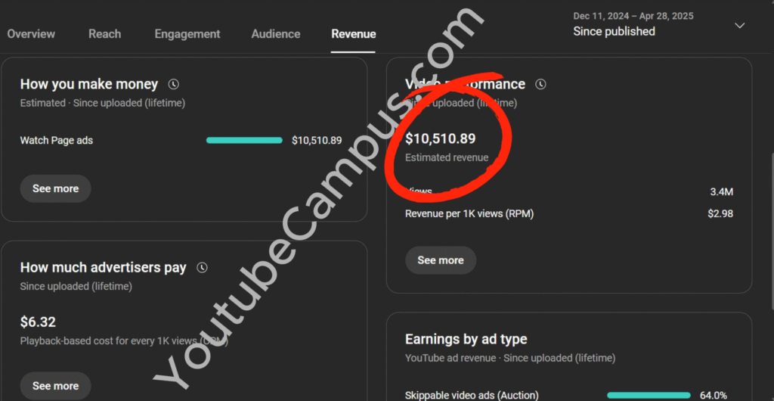The width and height of the screenshot is (774, 401).
Task: Click See more in How much advertisers pay
Action: click(x=55, y=386)
